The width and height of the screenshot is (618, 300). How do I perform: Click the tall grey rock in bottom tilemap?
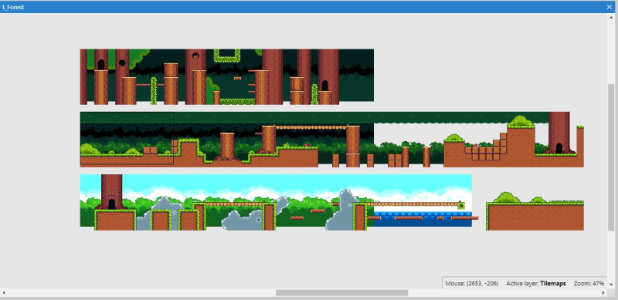click(342, 210)
